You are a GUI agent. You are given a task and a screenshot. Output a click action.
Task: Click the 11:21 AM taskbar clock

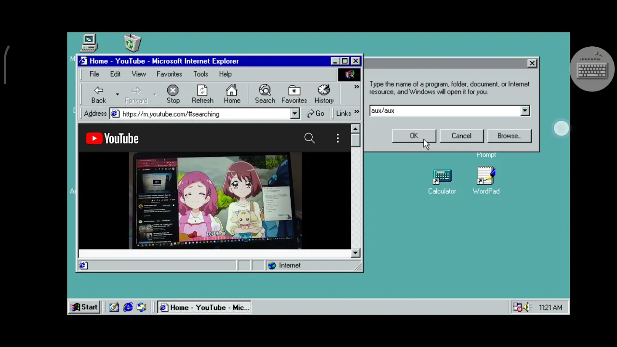550,307
